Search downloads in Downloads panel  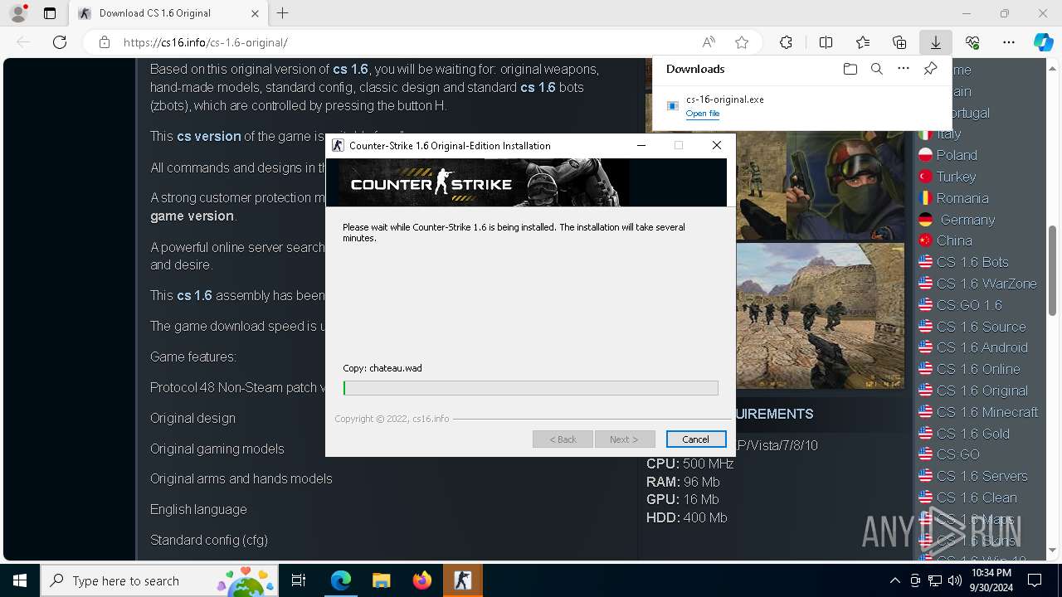click(876, 69)
